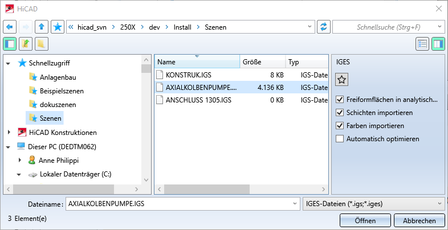Click the Anlagenbau folder icon
This screenshot has width=448, height=230.
tap(33, 77)
